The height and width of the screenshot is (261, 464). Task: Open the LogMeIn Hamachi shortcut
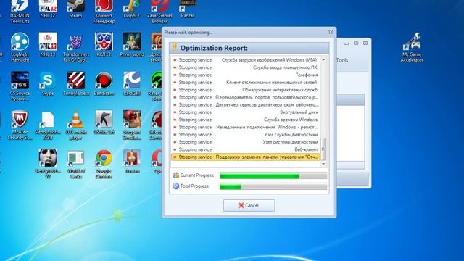click(20, 47)
